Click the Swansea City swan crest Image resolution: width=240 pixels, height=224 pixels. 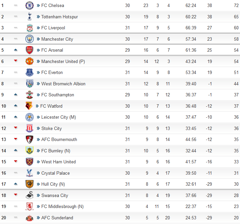29,195
